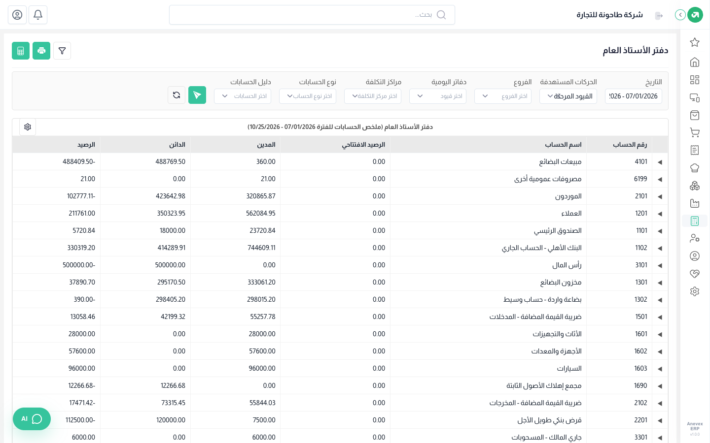Go to the home icon in sidebar
710x443 pixels.
pos(695,62)
